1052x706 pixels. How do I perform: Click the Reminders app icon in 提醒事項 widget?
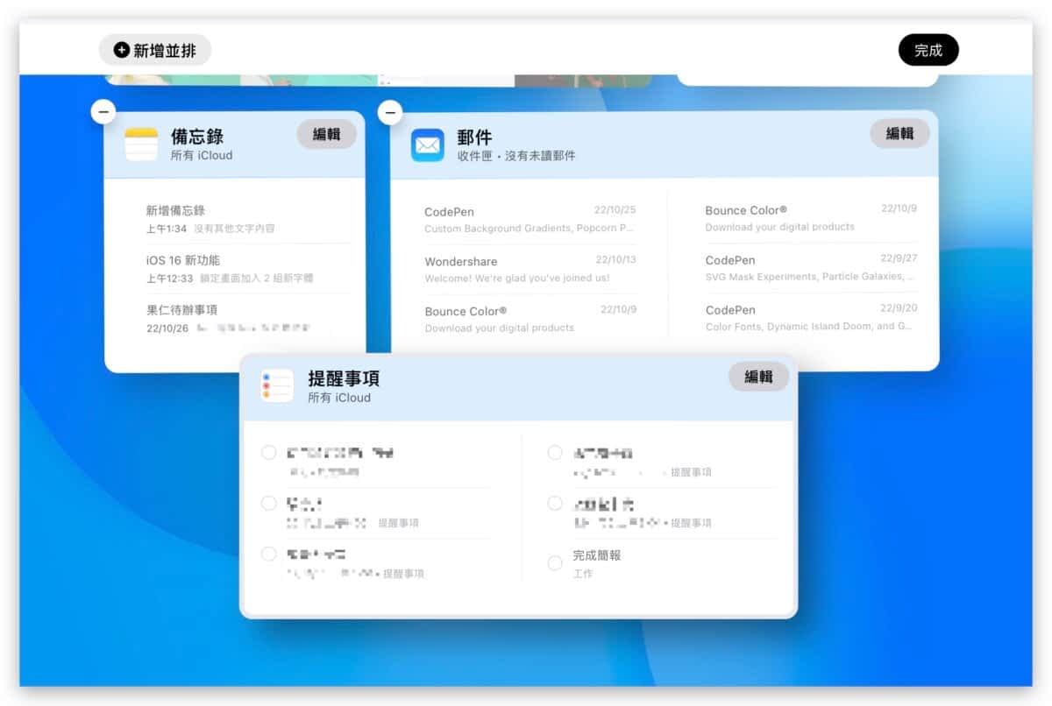coord(276,386)
